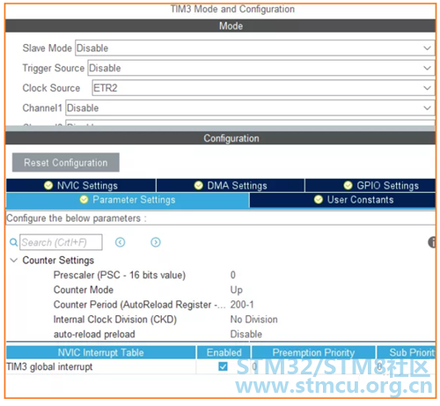Screen dimensions: 440x406
Task: Select the Prescaler value 0
Action: coord(233,275)
